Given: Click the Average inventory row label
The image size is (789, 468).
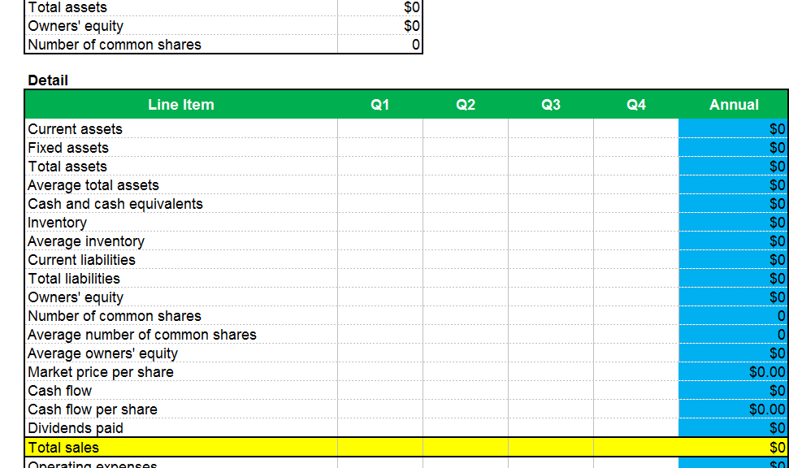Looking at the screenshot, I should (86, 241).
